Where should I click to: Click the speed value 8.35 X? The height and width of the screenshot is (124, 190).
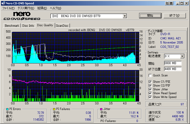pos(180,120)
